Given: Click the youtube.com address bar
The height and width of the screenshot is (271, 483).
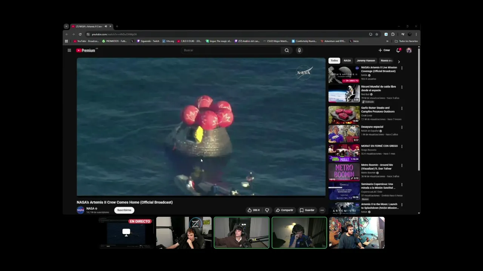Looking at the screenshot, I should click(x=226, y=34).
